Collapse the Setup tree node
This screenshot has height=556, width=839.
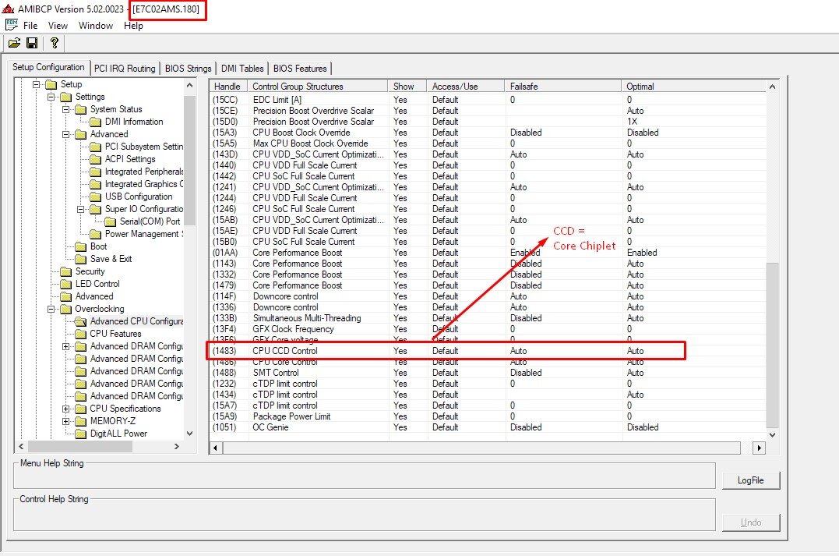click(x=37, y=84)
